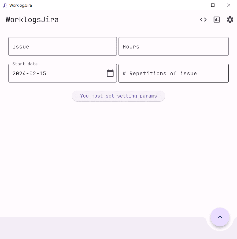237x239 pixels.
Task: Click the 'You must set setting params' button
Action: coord(118,96)
